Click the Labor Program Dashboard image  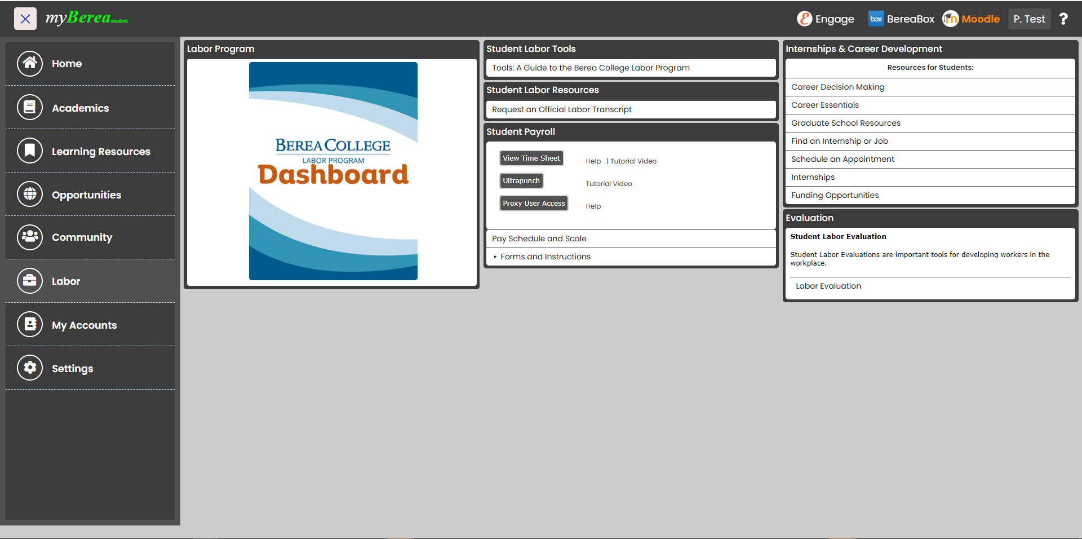point(333,171)
